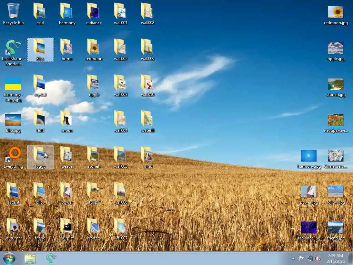Screen dimensions: 353x265
Task: Select the wall006 folder
Action: tap(121, 193)
